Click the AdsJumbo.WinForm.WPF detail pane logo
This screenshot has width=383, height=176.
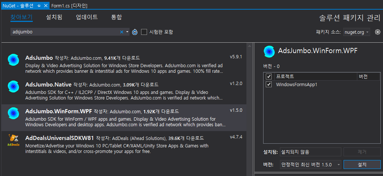click(269, 51)
